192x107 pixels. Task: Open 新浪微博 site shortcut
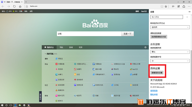point(60,85)
